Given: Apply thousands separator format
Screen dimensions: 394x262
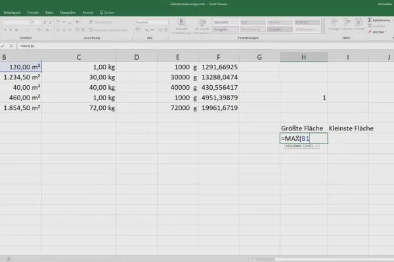Looking at the screenshot, I should pos(152,30).
